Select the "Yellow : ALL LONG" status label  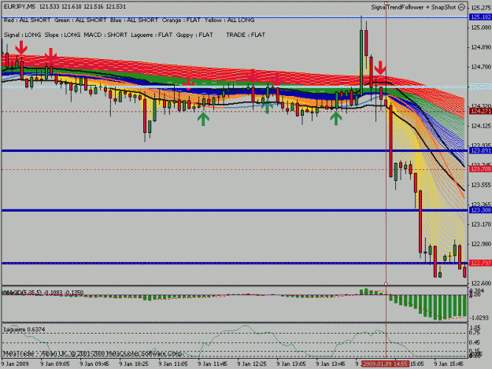229,20
